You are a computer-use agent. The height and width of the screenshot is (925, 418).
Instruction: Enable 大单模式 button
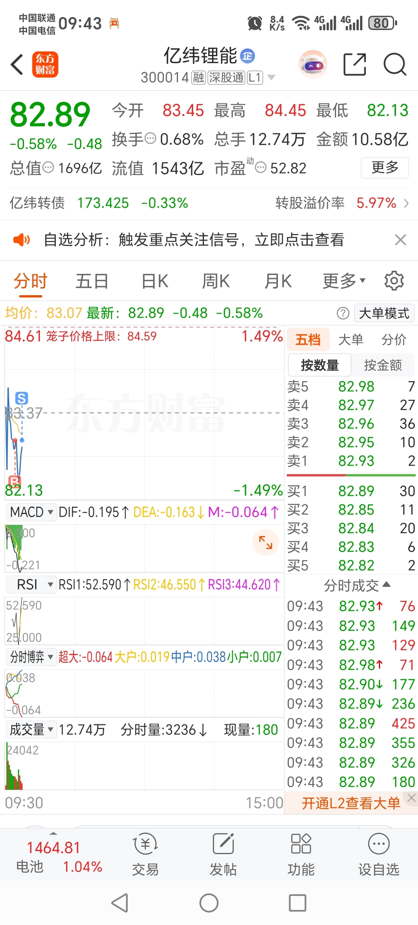click(x=384, y=313)
